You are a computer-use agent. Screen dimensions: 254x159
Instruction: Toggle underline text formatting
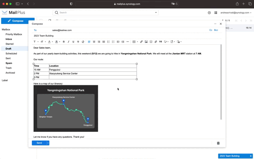click(73, 42)
